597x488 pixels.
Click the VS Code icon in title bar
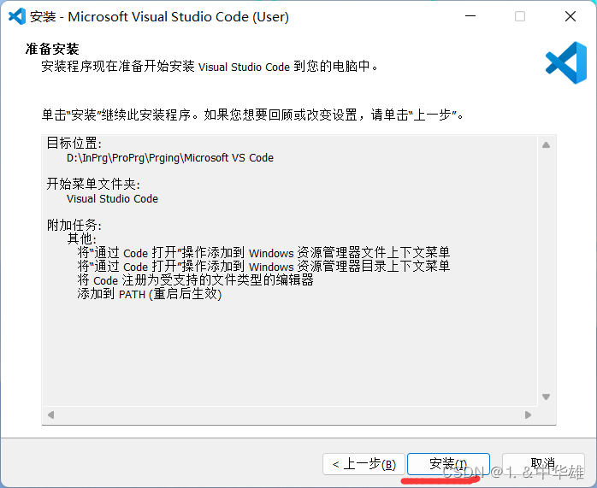tap(17, 16)
